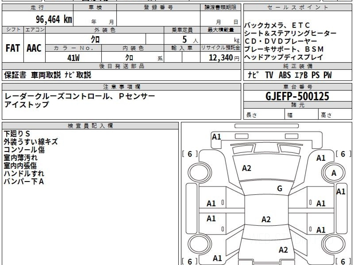Click the バンパー下A note
Screen dimensions: 354x265
click(x=24, y=181)
